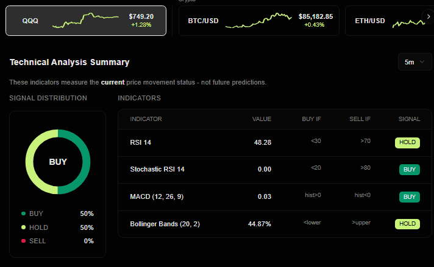The width and height of the screenshot is (434, 267).
Task: Click the yellow-green HOLD legend dot
Action: coord(24,227)
